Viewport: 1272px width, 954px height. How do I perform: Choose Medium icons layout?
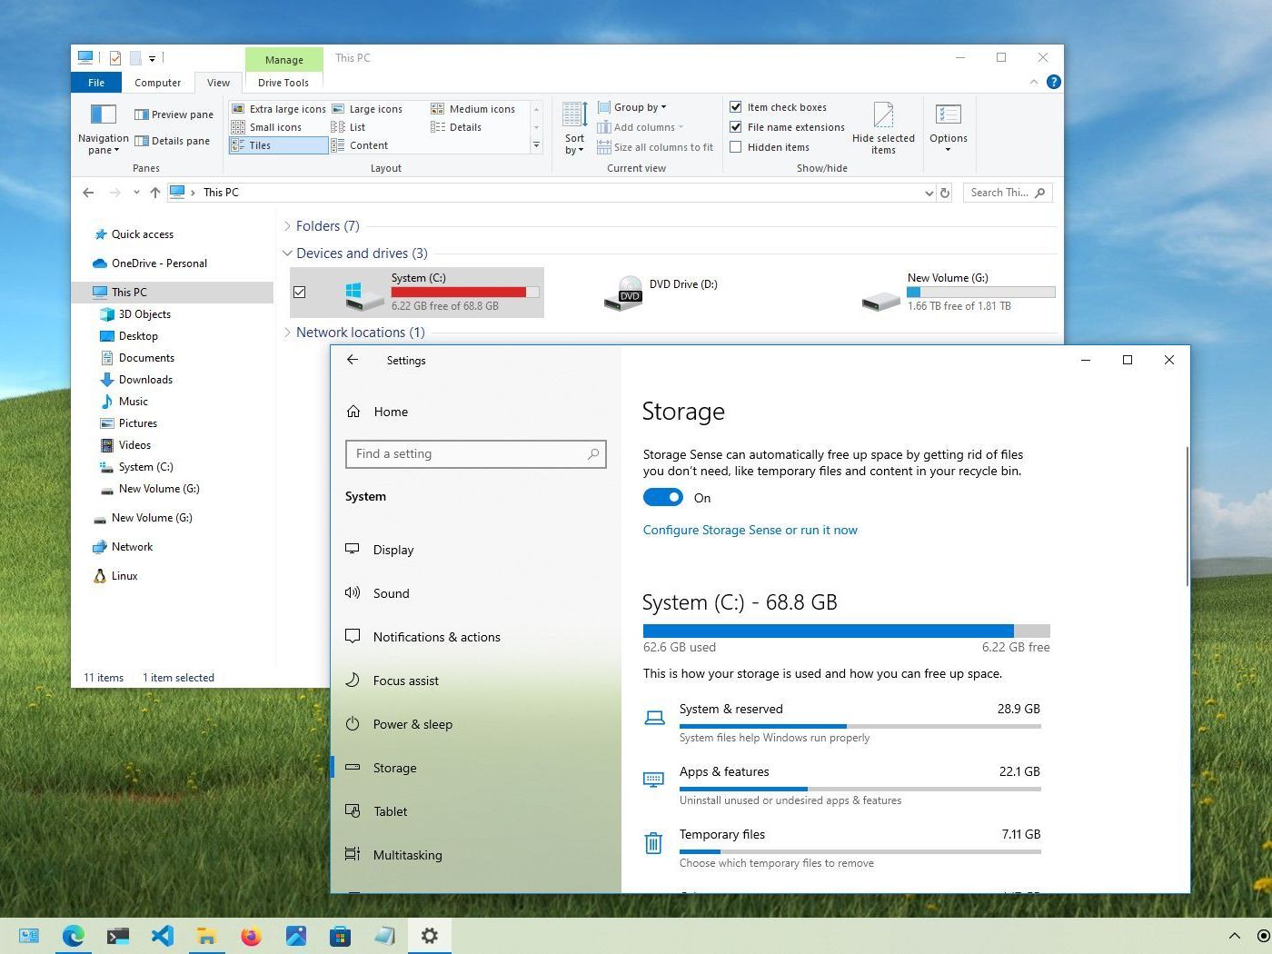point(473,109)
